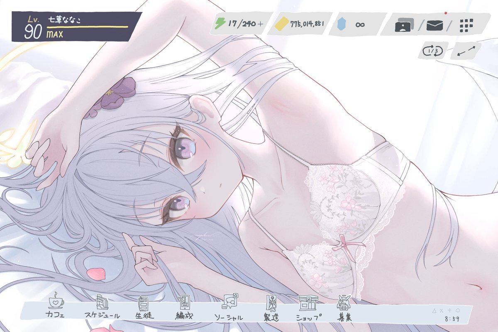Open the Formation (編成) icon
Screen dimensions: 498x332
(184, 302)
